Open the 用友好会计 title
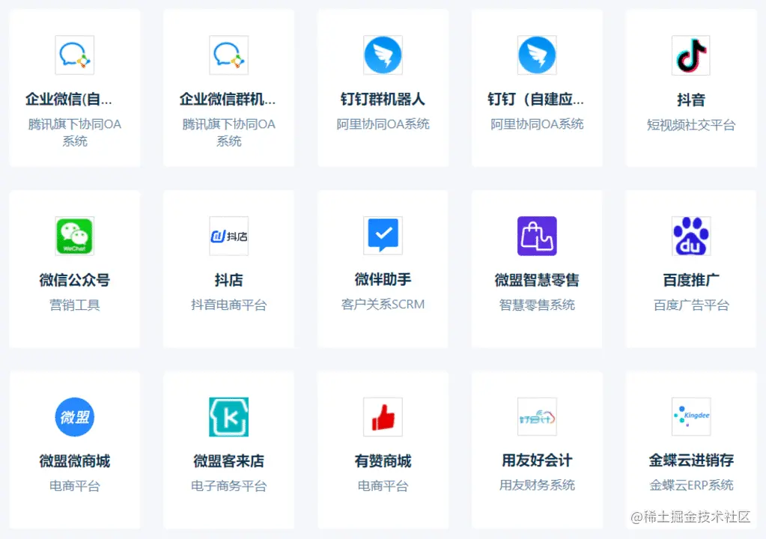The width and height of the screenshot is (766, 539). [537, 460]
